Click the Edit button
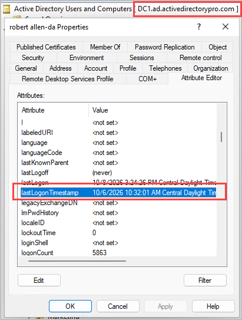 39,281
